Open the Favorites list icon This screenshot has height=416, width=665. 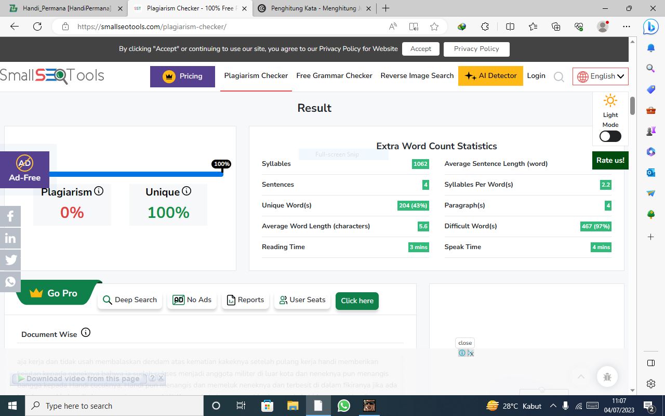(533, 27)
